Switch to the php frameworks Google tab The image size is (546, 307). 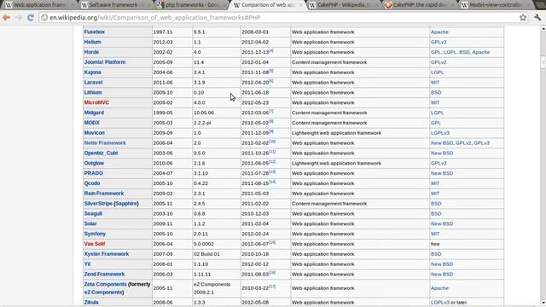click(x=191, y=5)
